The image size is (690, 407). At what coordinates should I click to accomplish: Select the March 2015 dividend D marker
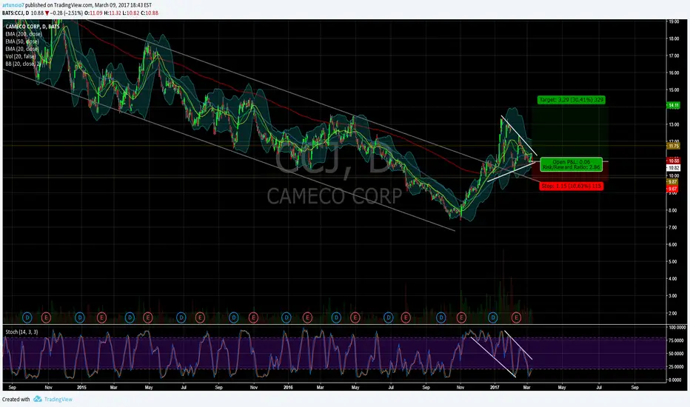pyautogui.click(x=130, y=317)
